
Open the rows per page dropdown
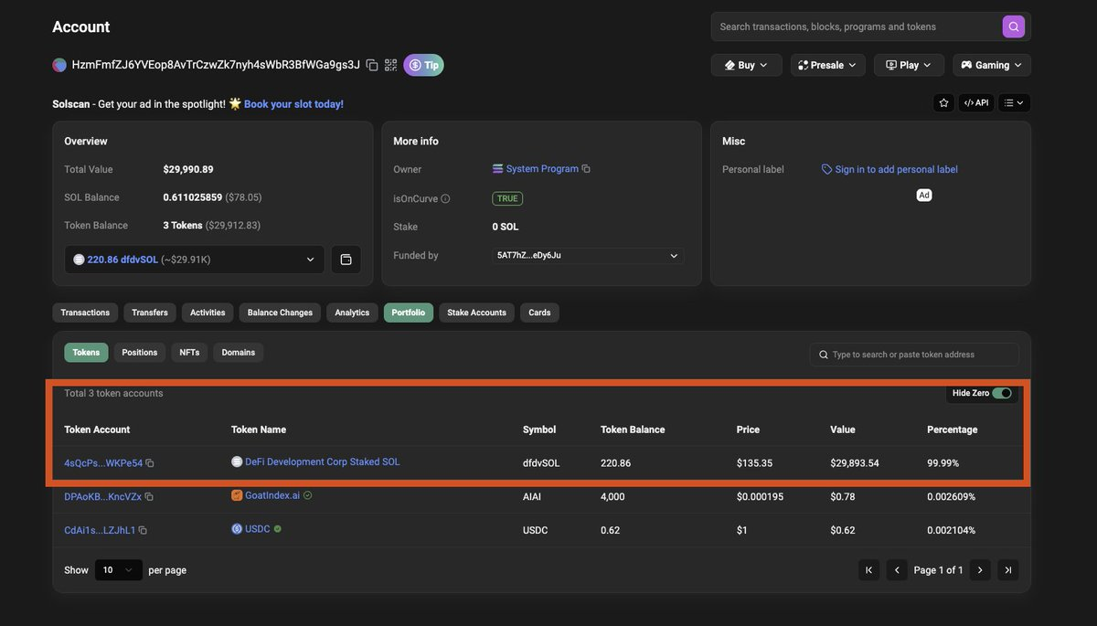coord(118,570)
